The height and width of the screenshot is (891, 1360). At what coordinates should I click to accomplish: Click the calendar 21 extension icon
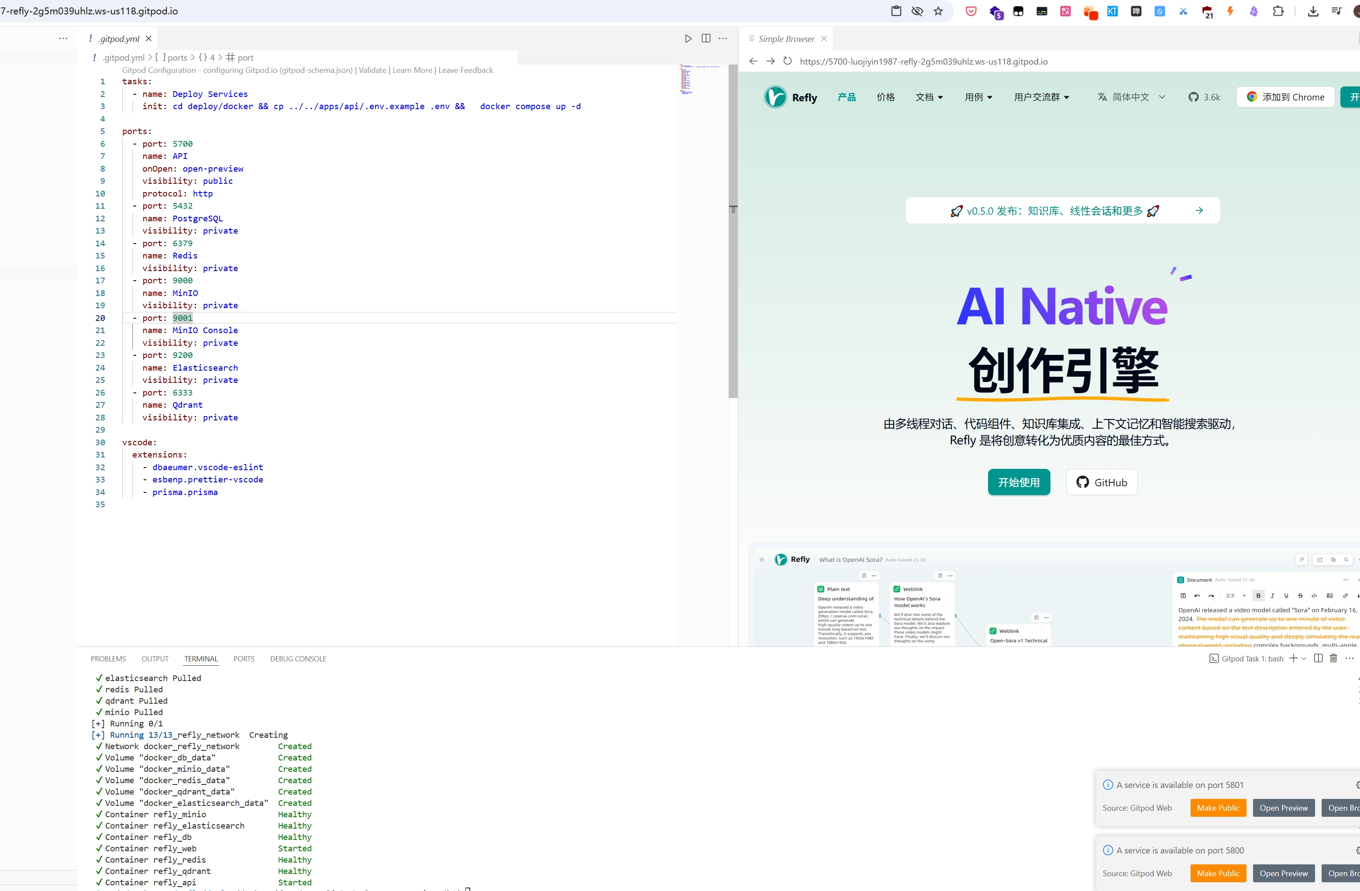point(1207,11)
